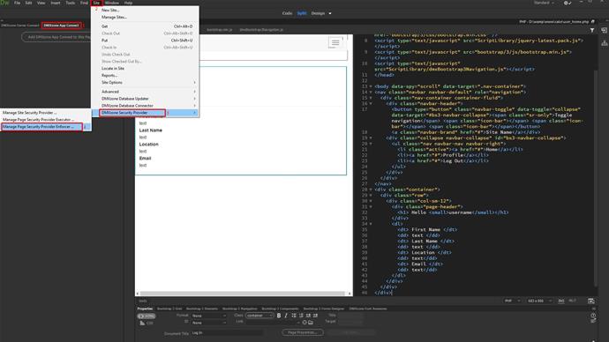Click the unordered list icon in Properties
The height and width of the screenshot is (342, 609).
pyautogui.click(x=294, y=316)
